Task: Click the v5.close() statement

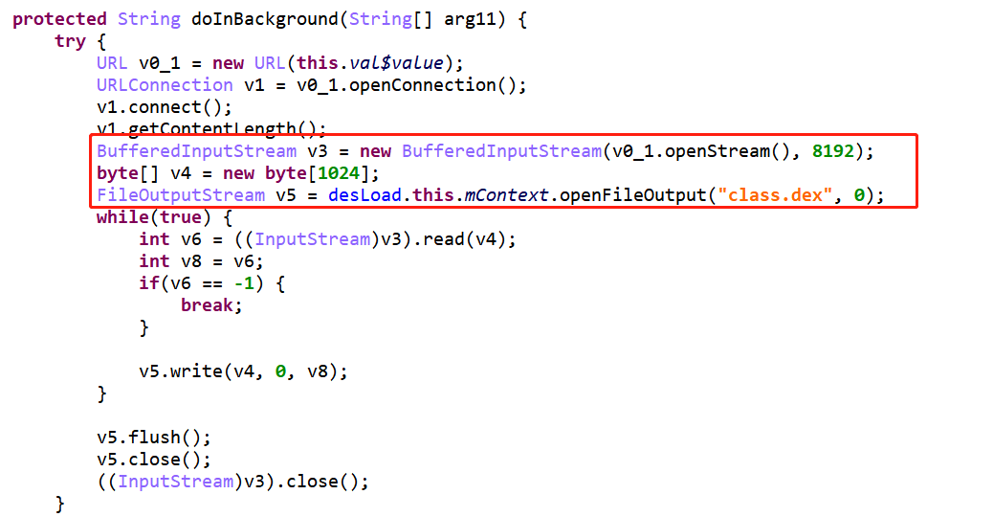Action: click(154, 460)
